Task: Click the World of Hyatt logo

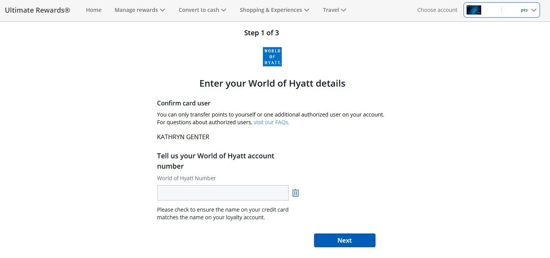Action: 272,57
